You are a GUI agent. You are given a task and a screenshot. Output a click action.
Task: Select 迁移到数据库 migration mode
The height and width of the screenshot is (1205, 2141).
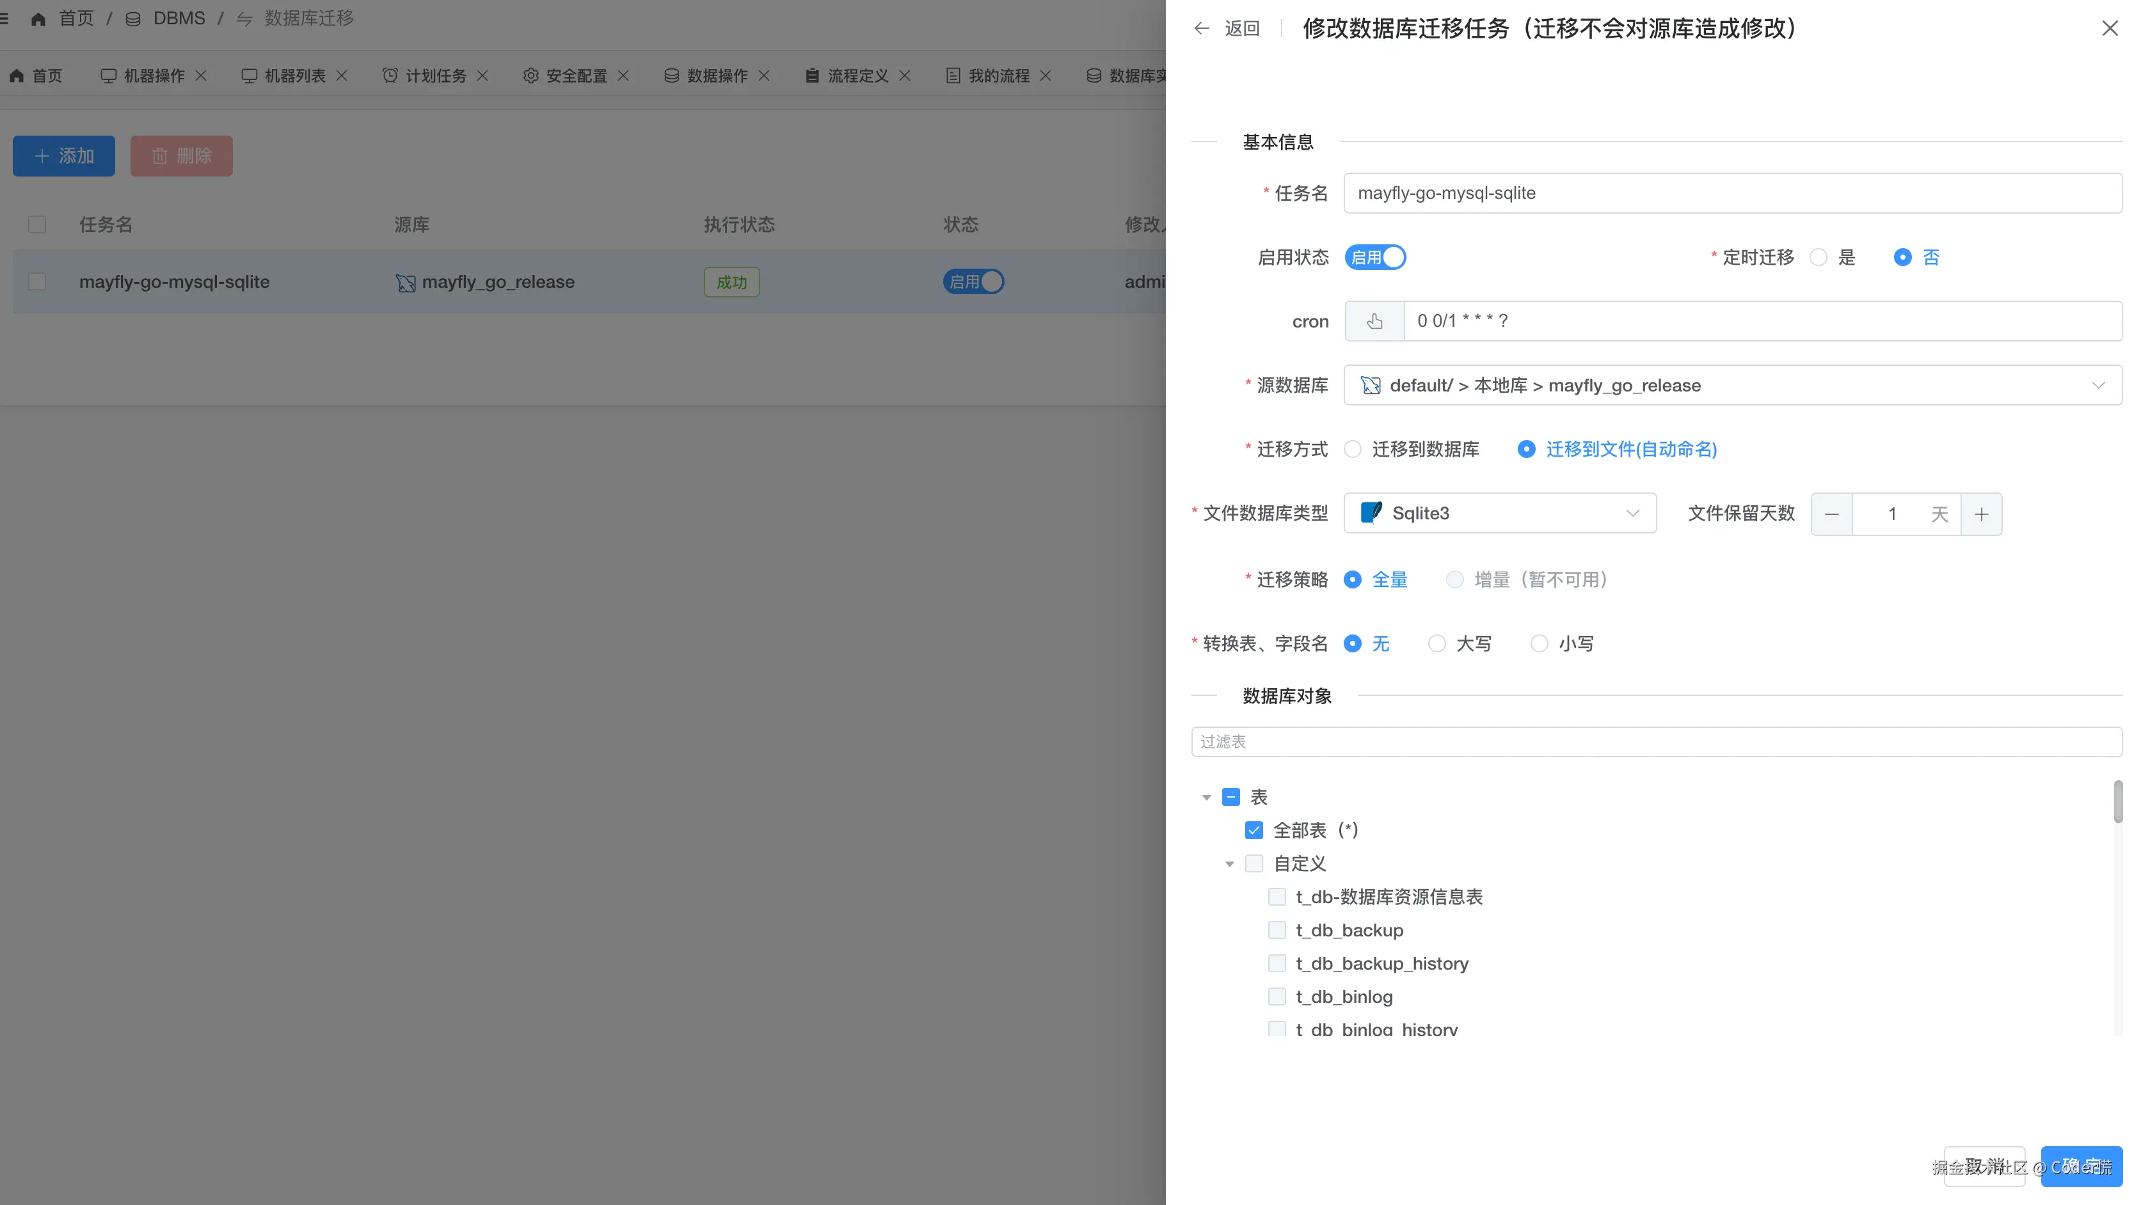pos(1353,450)
